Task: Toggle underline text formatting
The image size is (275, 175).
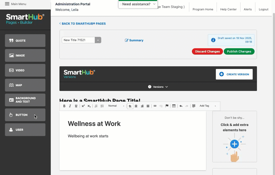Action: pyautogui.click(x=76, y=106)
